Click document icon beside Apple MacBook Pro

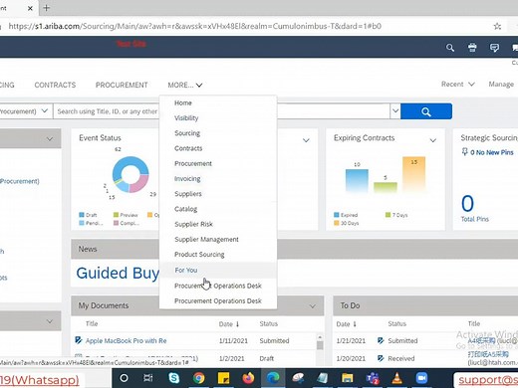(78, 340)
